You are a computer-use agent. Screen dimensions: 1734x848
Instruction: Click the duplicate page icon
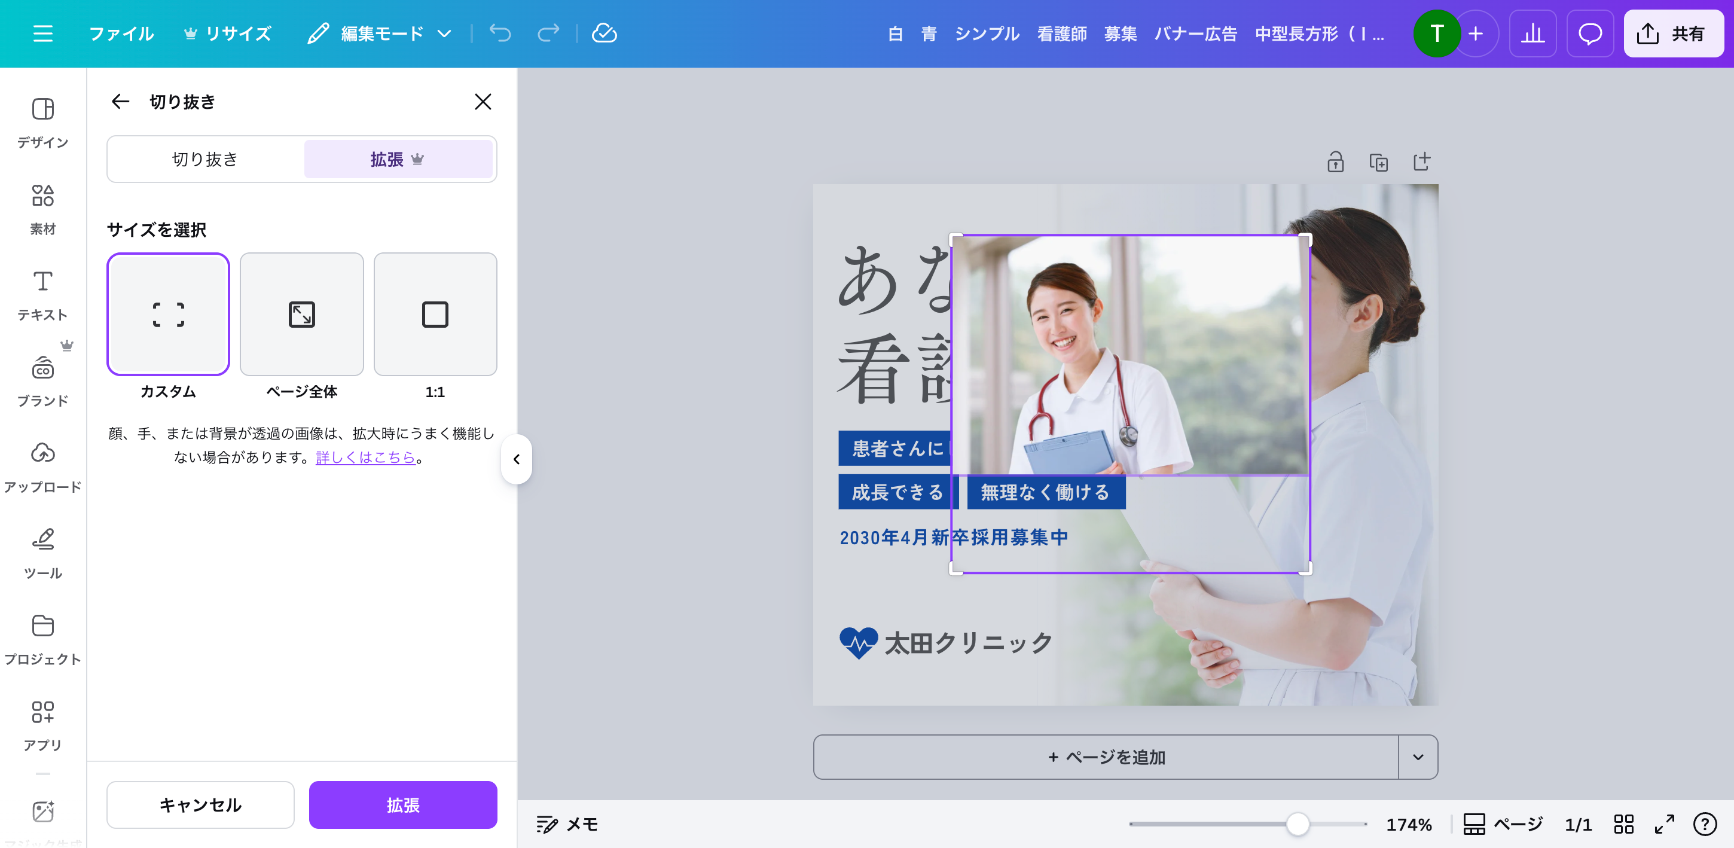click(1378, 162)
